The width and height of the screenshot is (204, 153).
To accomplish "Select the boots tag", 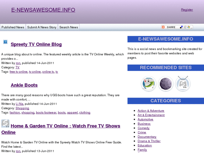I will (62, 112).
